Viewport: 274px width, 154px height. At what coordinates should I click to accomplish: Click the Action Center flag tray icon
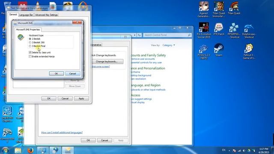click(x=234, y=151)
